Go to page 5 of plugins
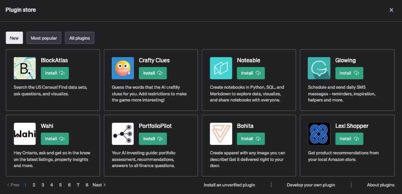This screenshot has height=194, width=402. (61, 185)
